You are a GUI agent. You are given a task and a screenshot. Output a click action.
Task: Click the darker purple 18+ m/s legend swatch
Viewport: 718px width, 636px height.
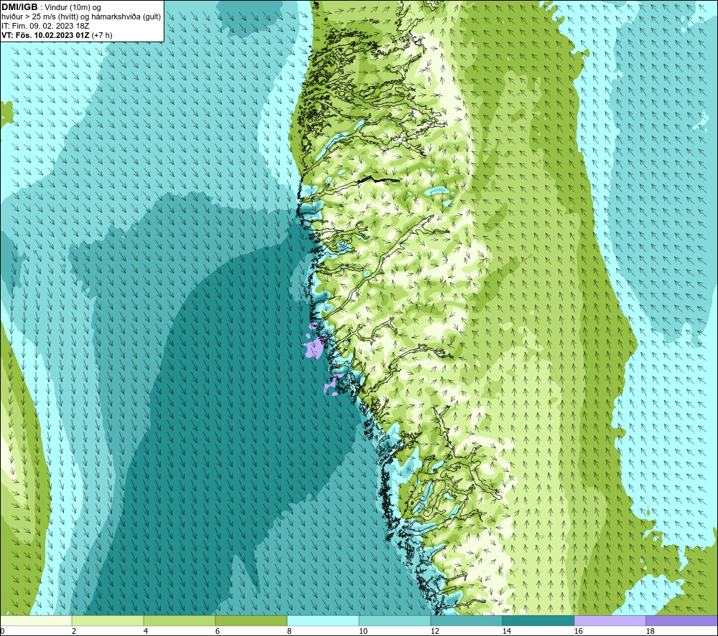[681, 621]
